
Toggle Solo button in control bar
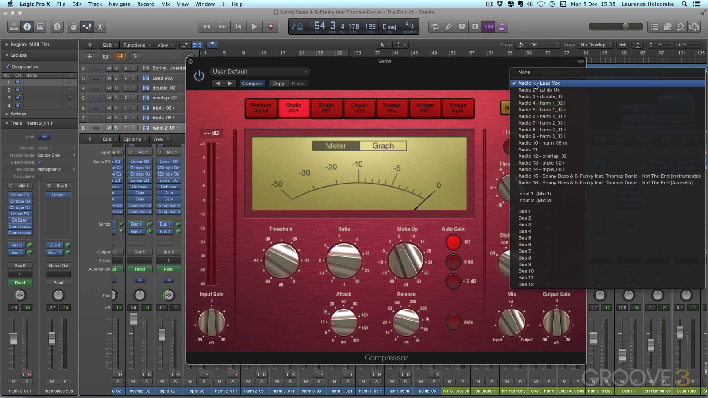tap(475, 27)
